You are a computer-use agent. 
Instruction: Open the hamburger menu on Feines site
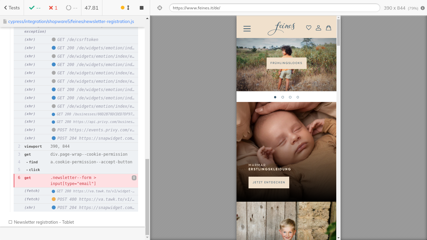click(247, 29)
